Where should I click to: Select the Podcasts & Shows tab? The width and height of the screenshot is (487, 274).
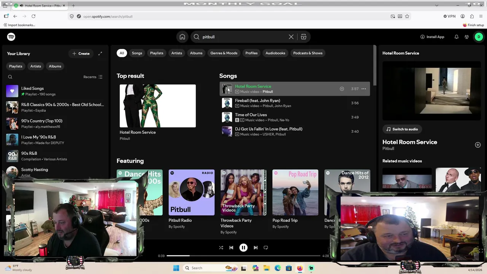tap(308, 53)
